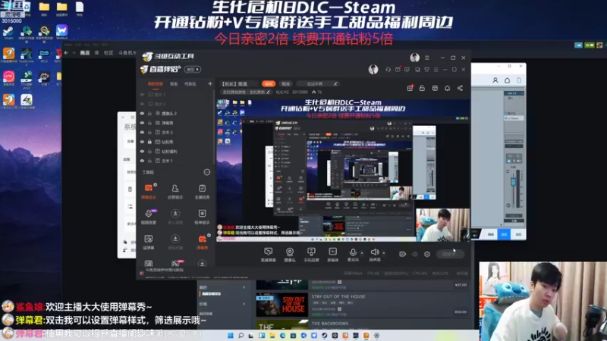This screenshot has width=607, height=341.
Task: Open the 弹幕秀 tool icon
Action: [202, 242]
